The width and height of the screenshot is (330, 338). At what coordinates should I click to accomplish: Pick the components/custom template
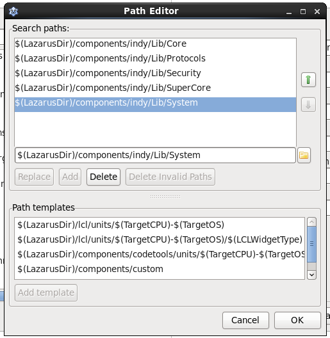(x=160, y=269)
